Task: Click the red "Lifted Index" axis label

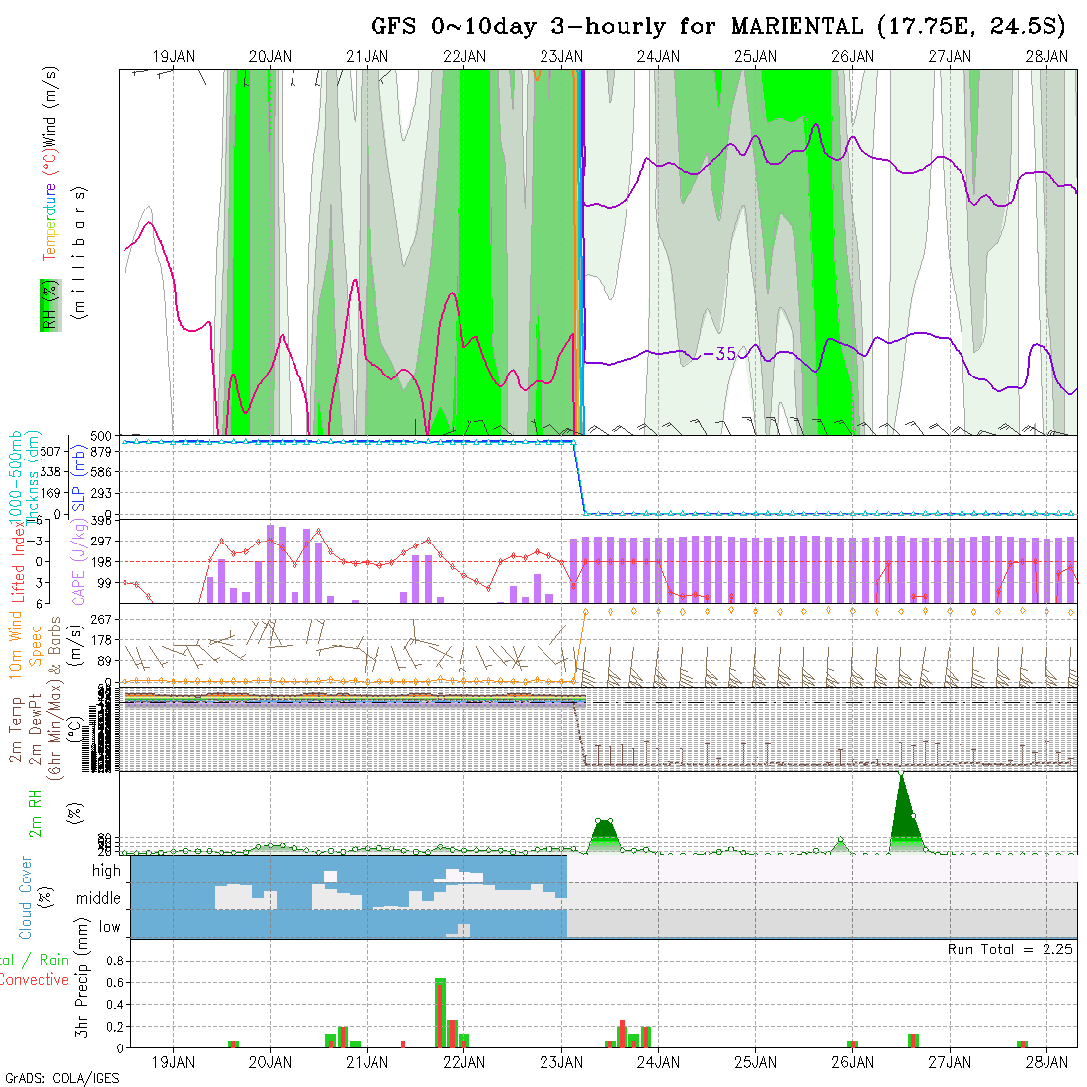Action: tap(18, 560)
